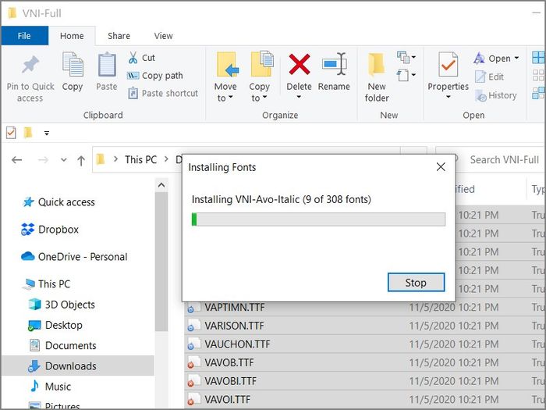Viewport: 546px width, 410px height.
Task: Click the Copy icon in Clipboard group
Action: click(x=73, y=65)
